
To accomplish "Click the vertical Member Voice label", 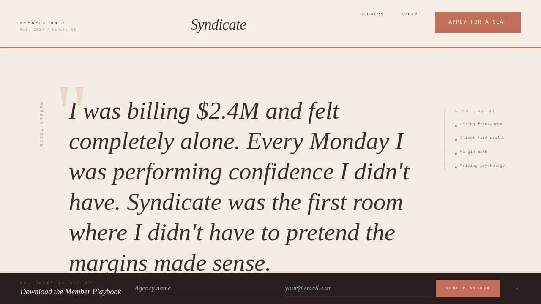I will point(41,125).
